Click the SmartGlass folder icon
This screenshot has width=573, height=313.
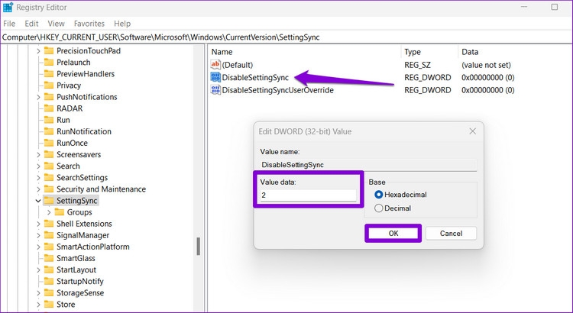49,258
